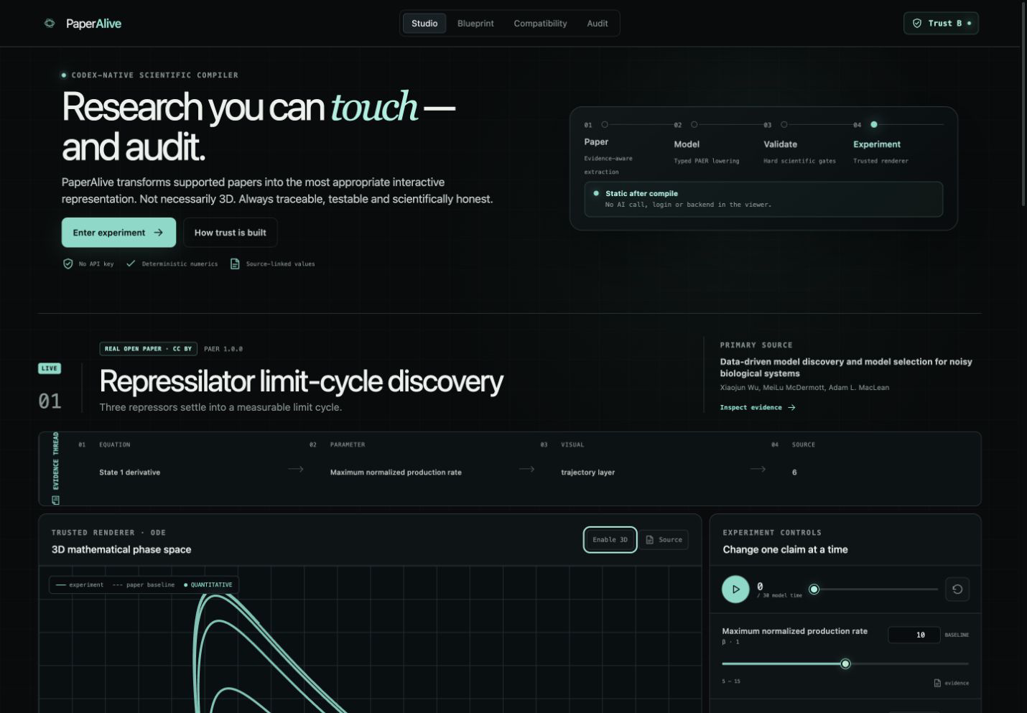The image size is (1027, 713).
Task: Click the production rate slider handle
Action: click(845, 663)
